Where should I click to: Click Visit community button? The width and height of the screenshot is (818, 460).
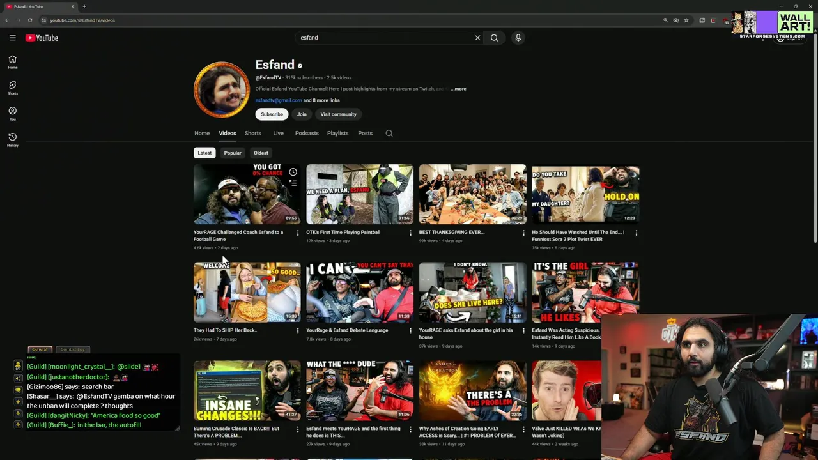338,114
